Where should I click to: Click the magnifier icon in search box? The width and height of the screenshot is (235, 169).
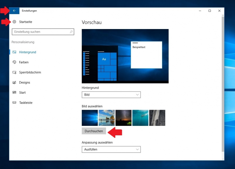(x=71, y=32)
